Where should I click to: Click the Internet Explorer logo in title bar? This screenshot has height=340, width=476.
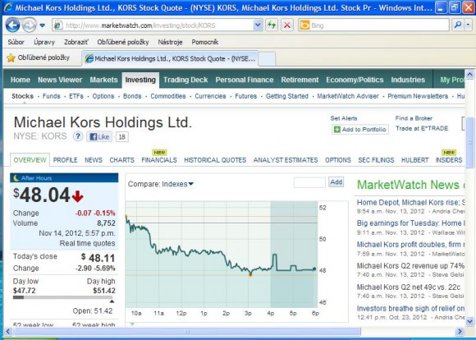8,7
